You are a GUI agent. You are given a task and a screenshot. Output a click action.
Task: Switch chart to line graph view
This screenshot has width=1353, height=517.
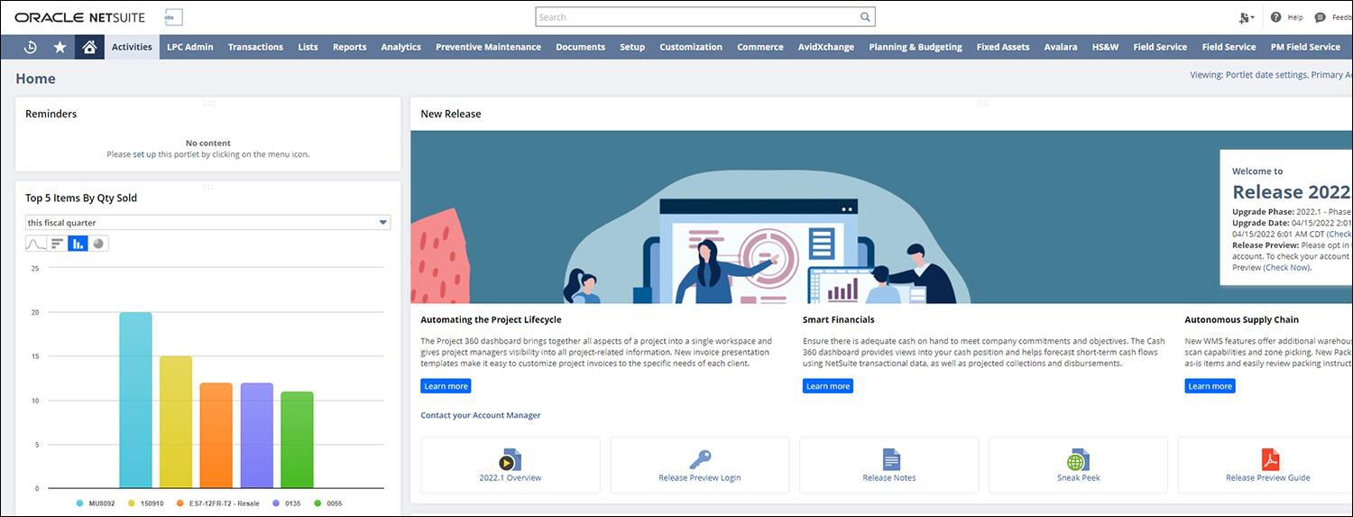[x=35, y=244]
